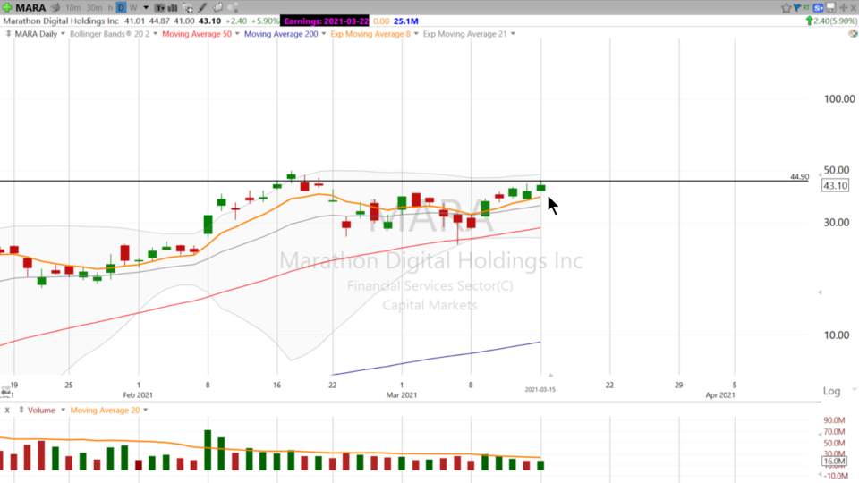859x483 pixels.
Task: Click the up-down arrows beside MARA Daily
Action: point(8,34)
